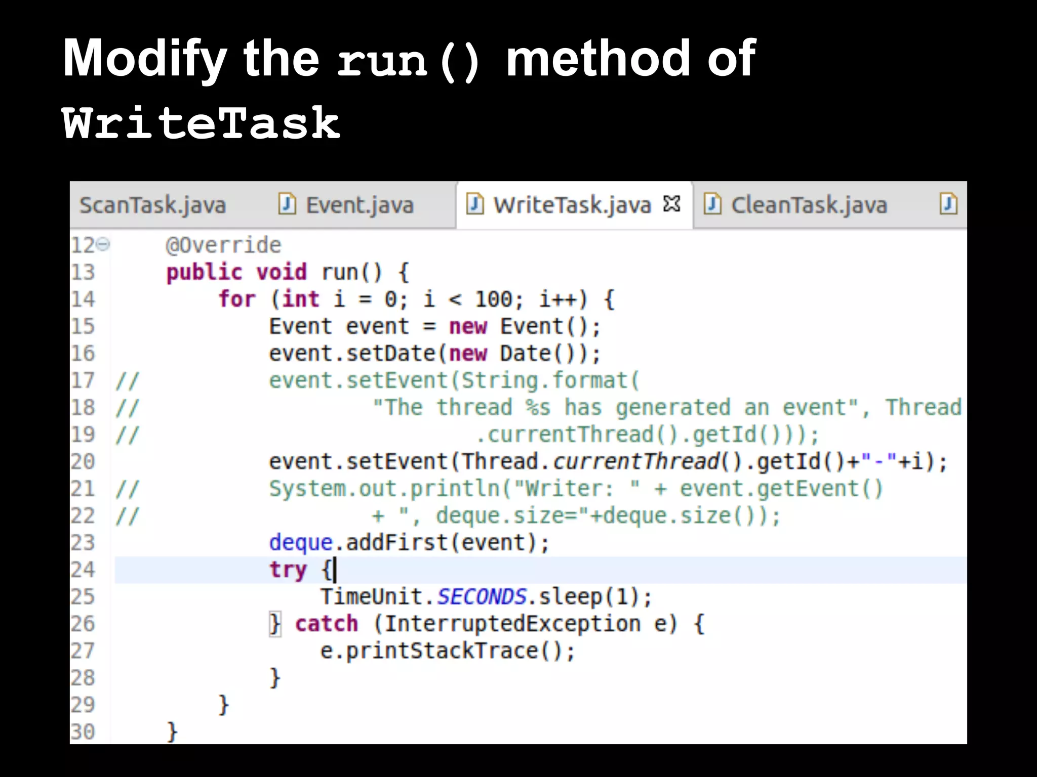This screenshot has height=777, width=1037.
Task: Click the Java file icon on Event.java tab
Action: click(x=287, y=204)
